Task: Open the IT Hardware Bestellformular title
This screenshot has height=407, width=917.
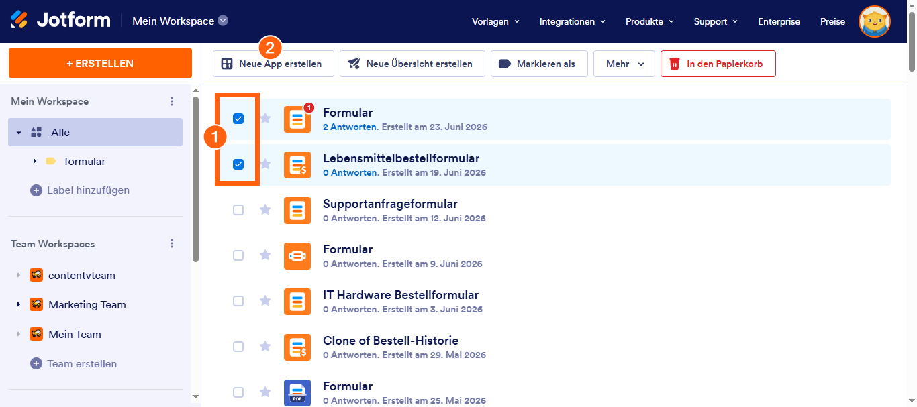Action: tap(401, 295)
